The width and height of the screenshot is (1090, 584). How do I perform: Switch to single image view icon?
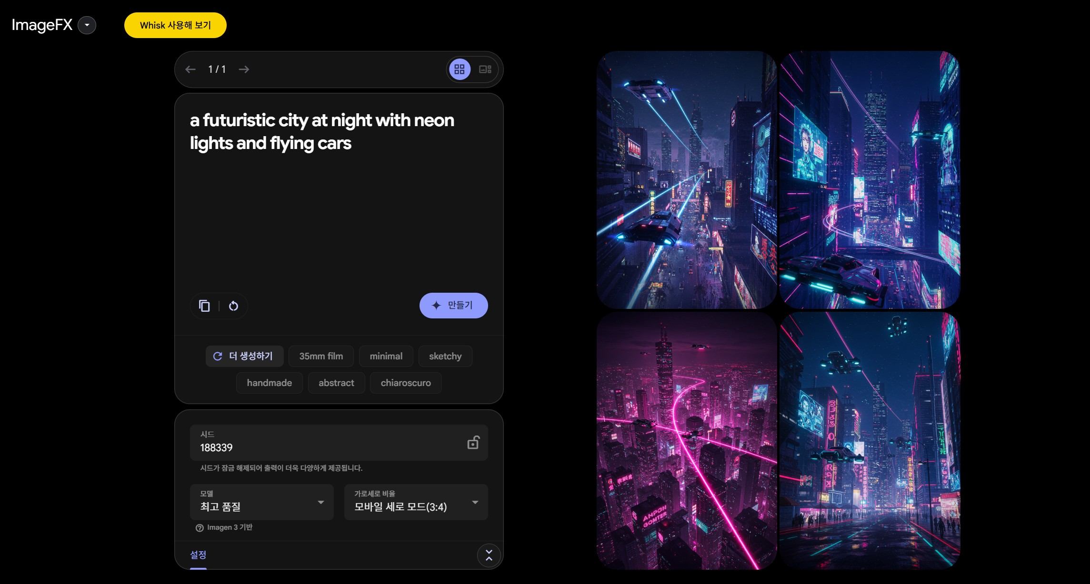(x=485, y=69)
